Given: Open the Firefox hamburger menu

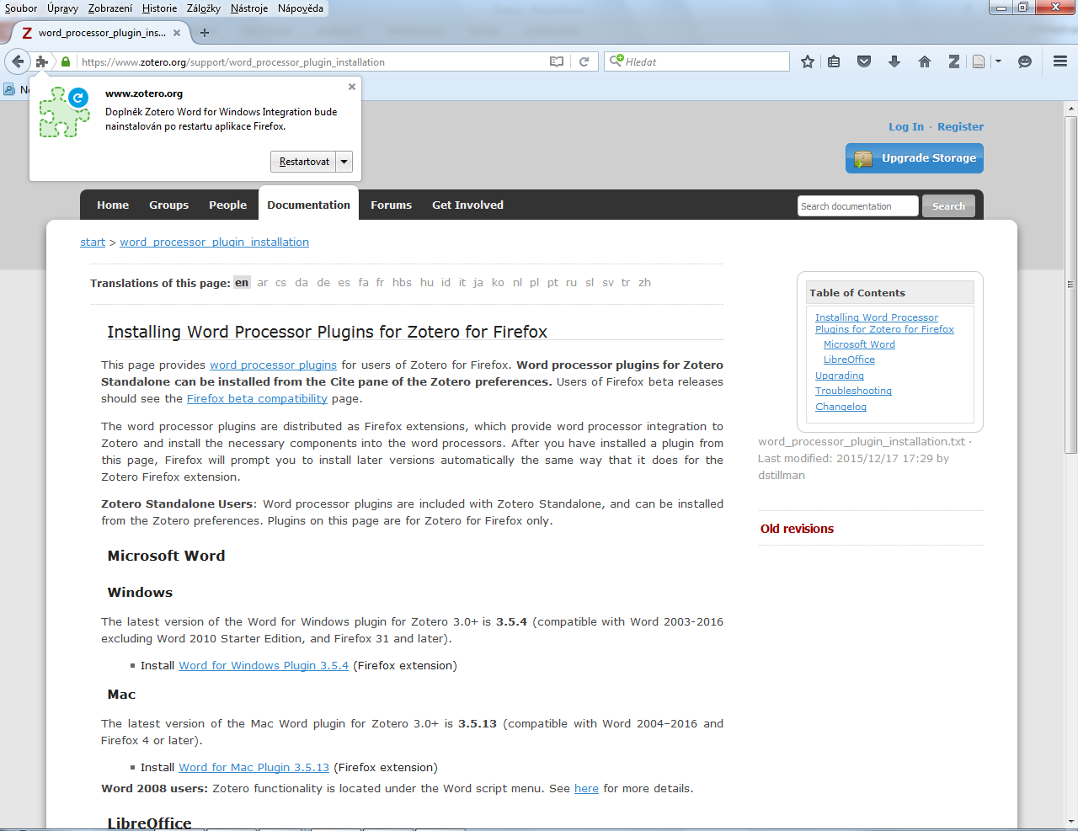Looking at the screenshot, I should pyautogui.click(x=1060, y=61).
